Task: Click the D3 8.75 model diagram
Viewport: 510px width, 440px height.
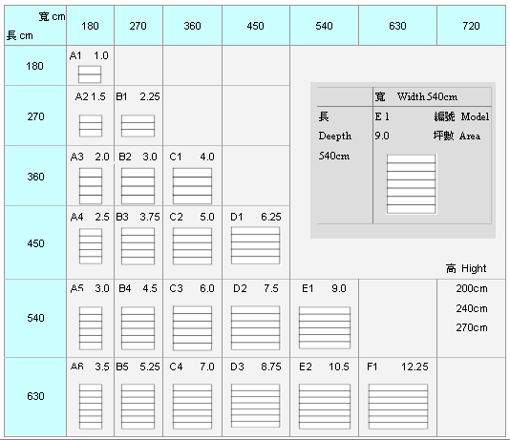Action: tap(255, 406)
